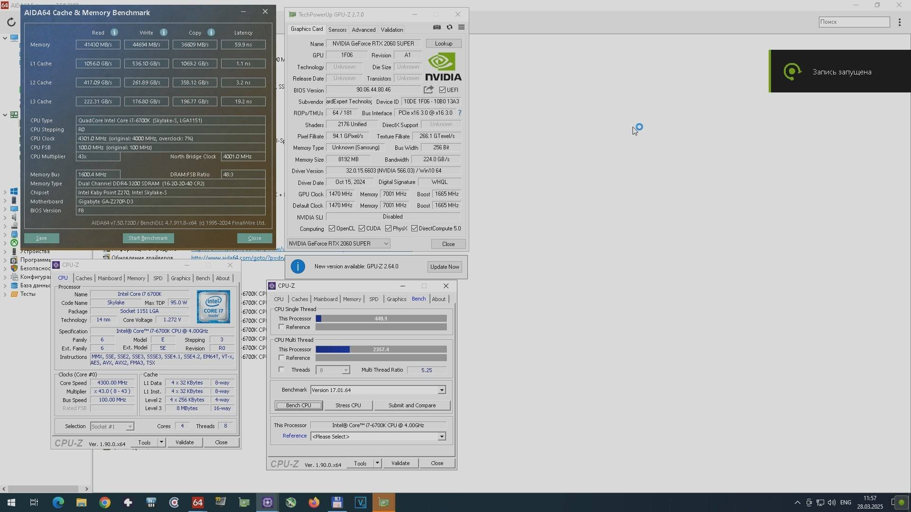911x512 pixels.
Task: Click the share BIOS icon in GPU-Z
Action: [x=428, y=90]
